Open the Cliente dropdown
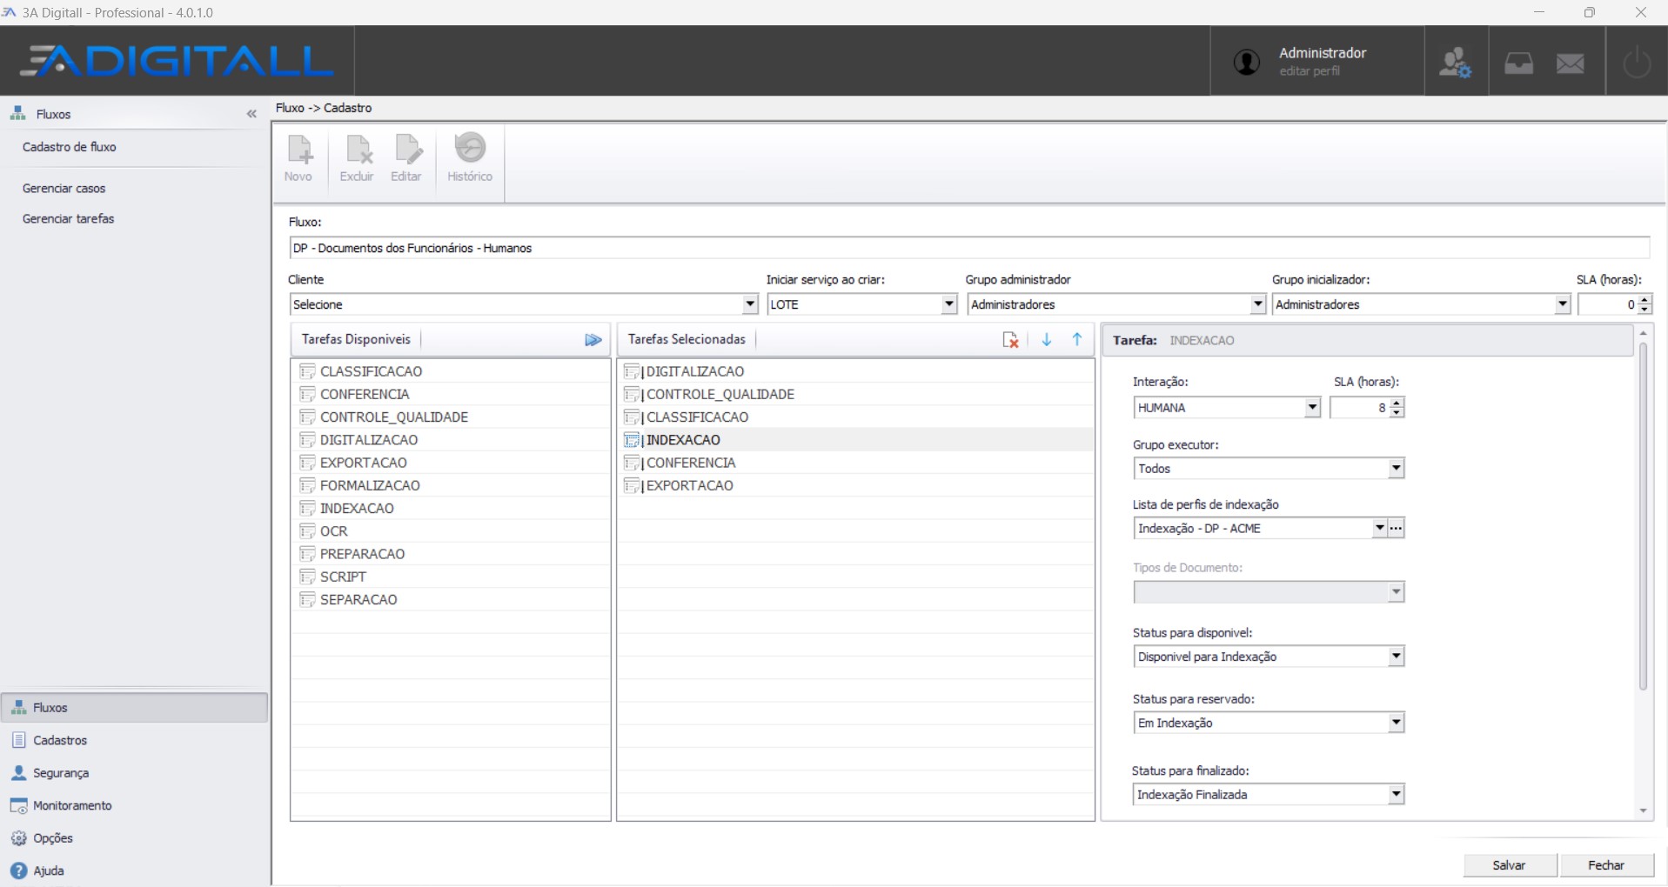The image size is (1668, 887). click(750, 304)
